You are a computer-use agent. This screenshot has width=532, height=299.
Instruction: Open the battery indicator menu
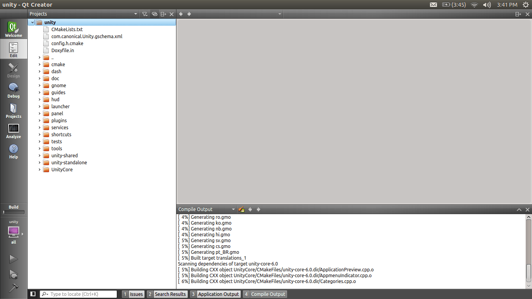(454, 5)
